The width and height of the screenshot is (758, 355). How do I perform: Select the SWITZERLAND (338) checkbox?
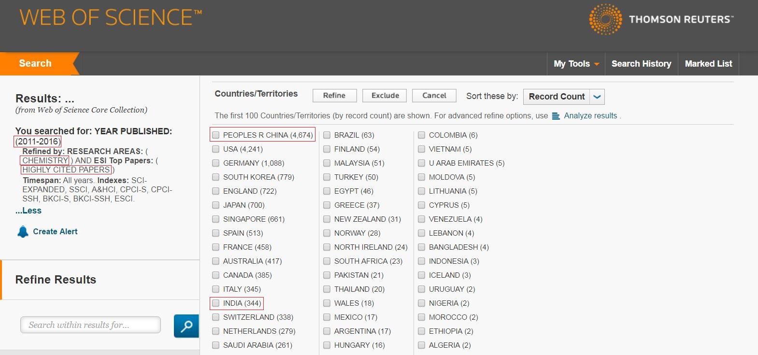click(216, 317)
